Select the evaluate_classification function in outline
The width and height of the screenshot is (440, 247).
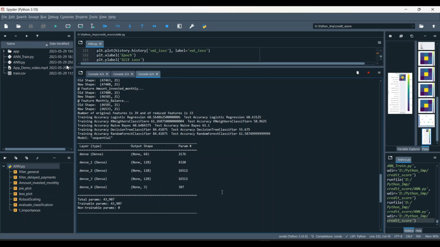point(36,205)
